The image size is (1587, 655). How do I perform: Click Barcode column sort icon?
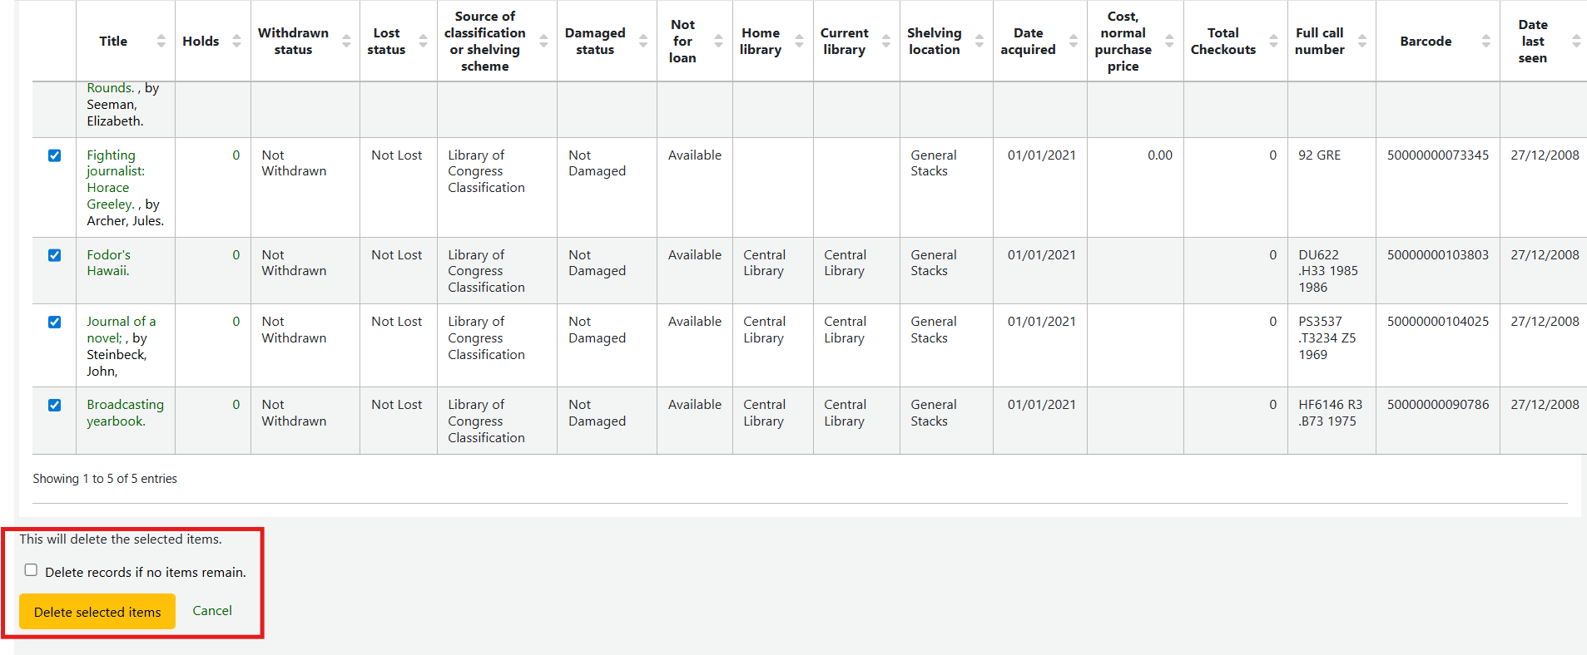click(1485, 41)
